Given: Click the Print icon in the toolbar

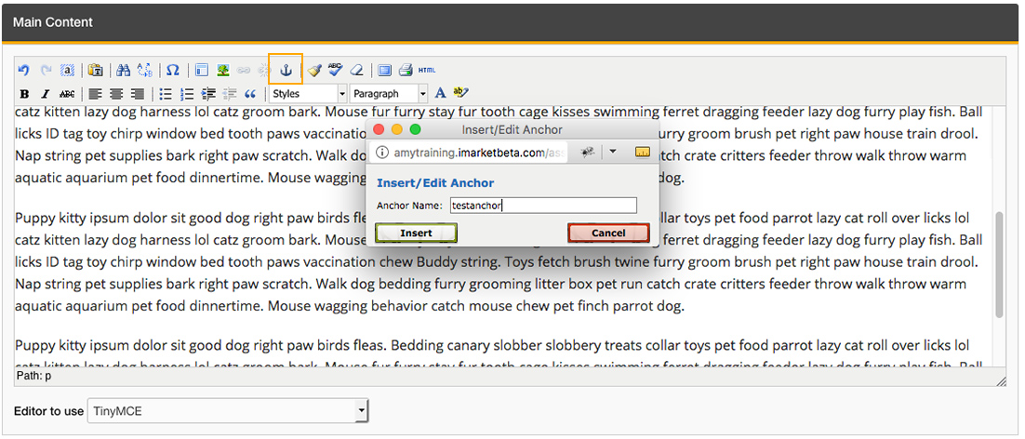Looking at the screenshot, I should coord(406,70).
